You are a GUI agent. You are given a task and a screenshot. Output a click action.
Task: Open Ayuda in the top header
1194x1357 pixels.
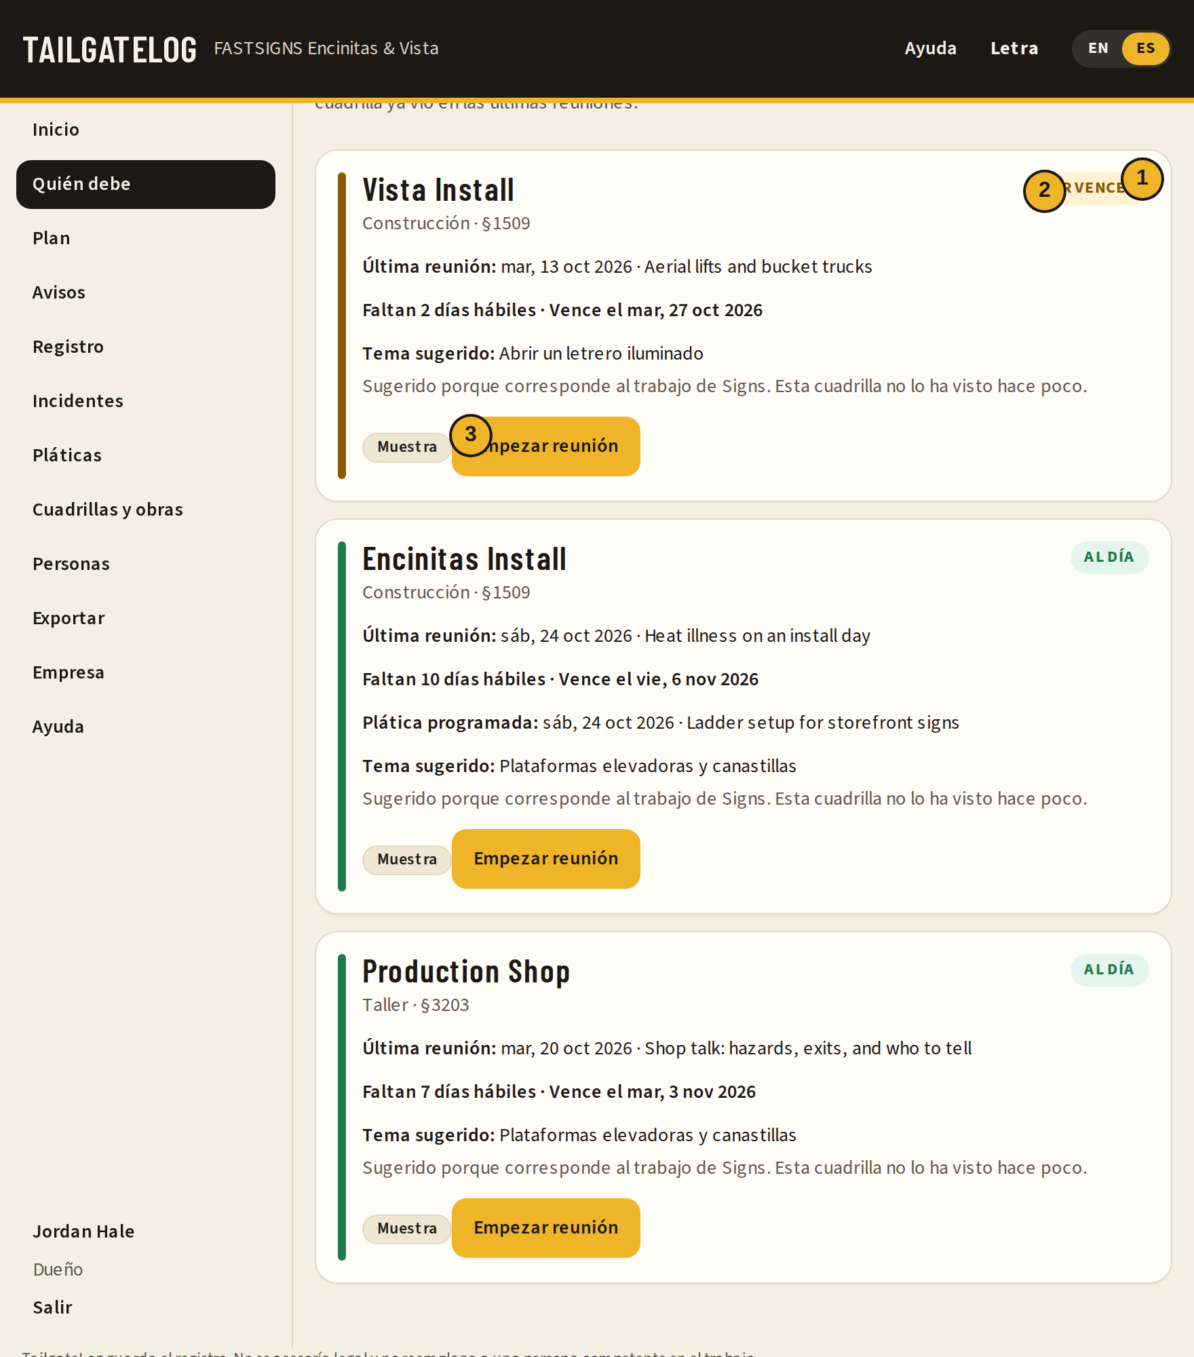tap(931, 48)
